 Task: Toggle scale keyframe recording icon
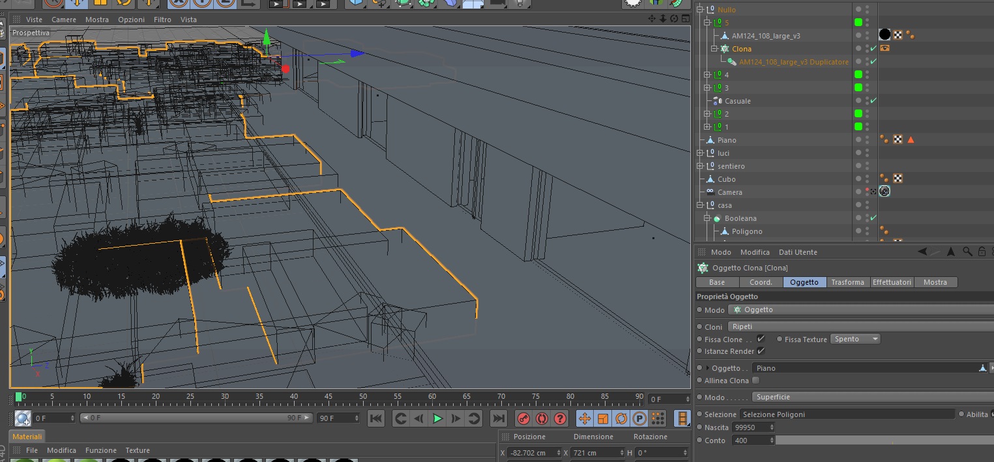[x=603, y=418]
